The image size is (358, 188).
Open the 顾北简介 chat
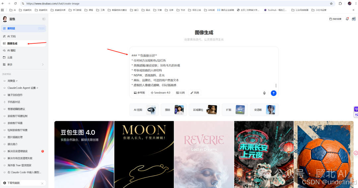pos(24,144)
